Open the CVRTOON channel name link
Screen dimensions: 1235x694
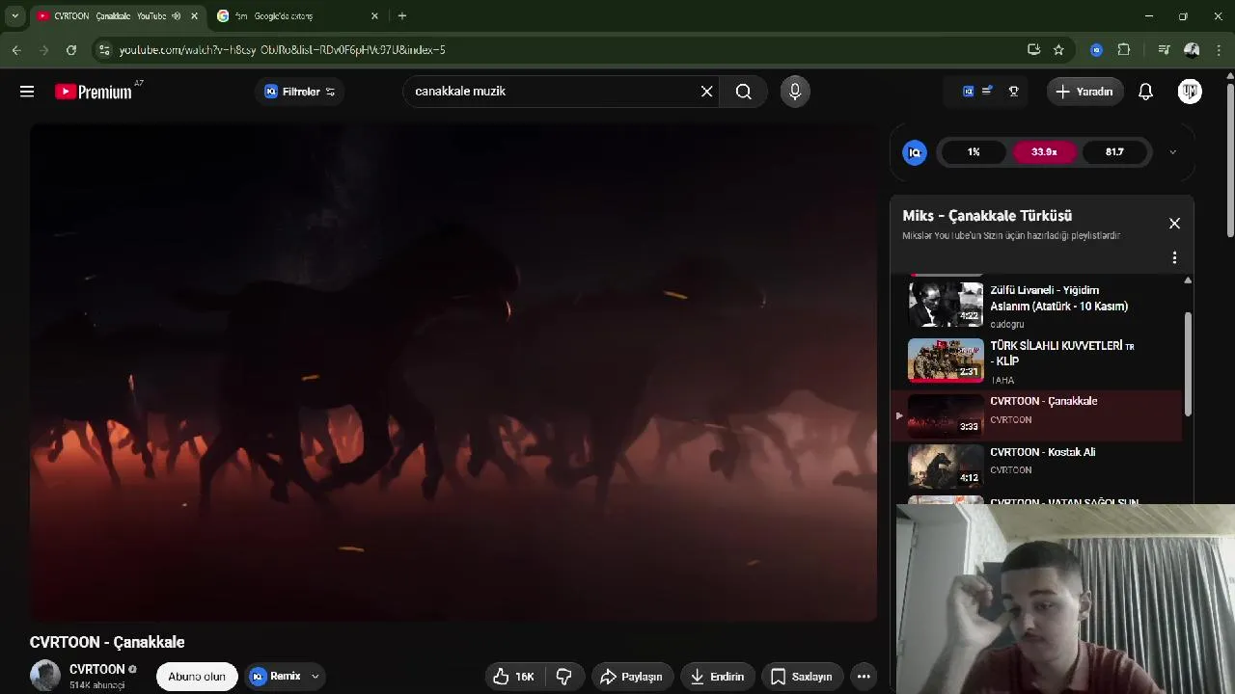(96, 669)
